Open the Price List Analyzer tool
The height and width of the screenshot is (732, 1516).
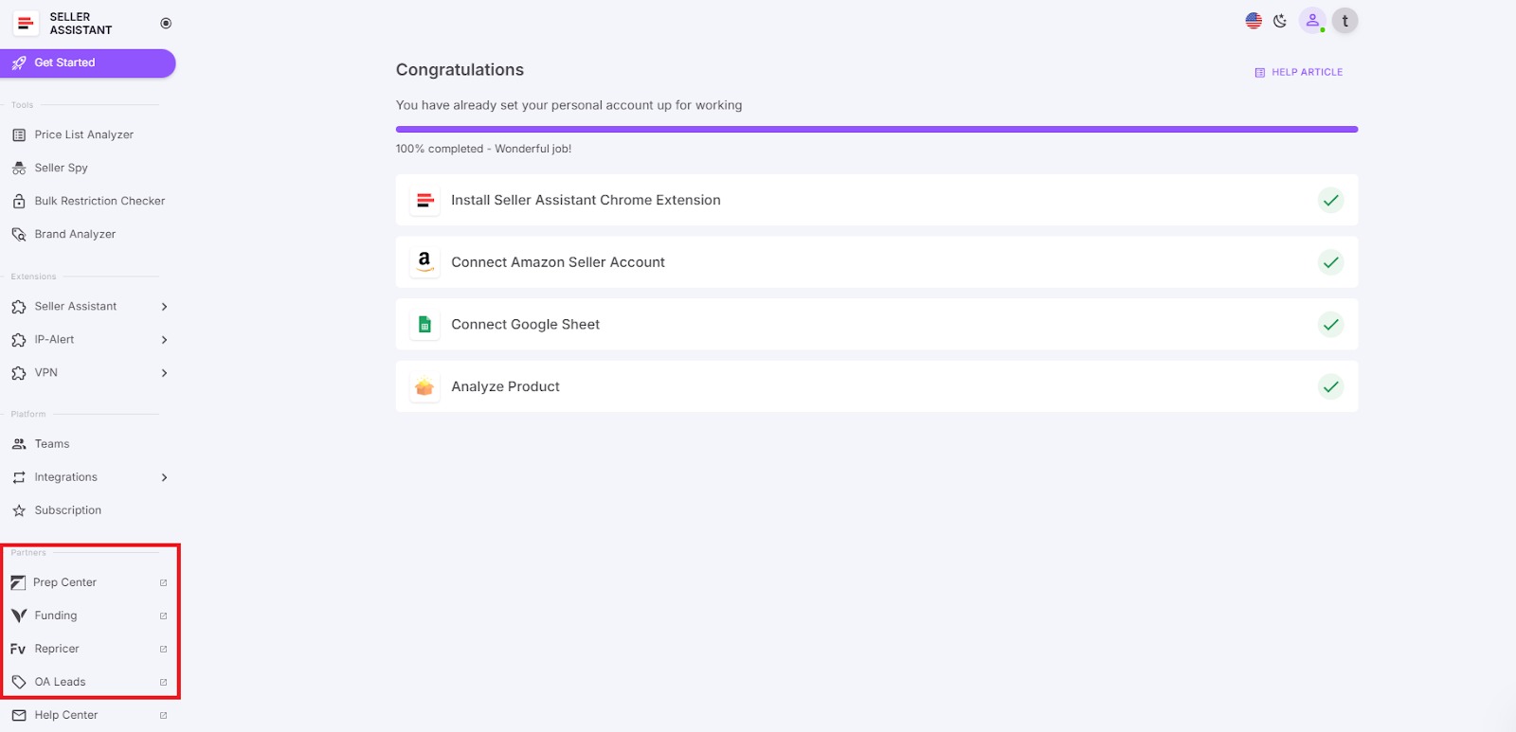(83, 134)
